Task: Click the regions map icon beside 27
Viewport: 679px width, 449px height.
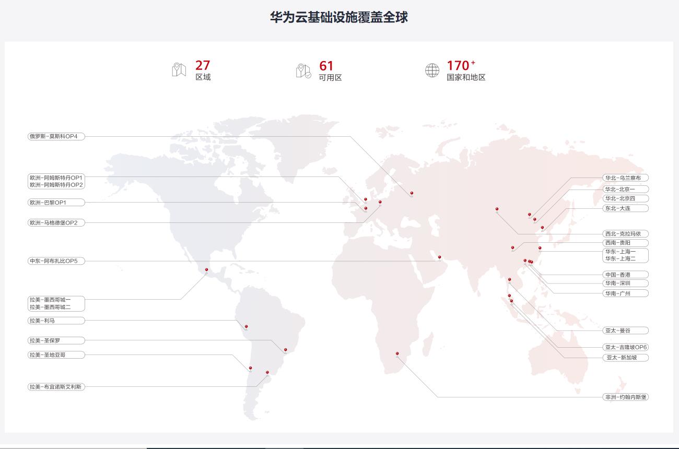Action: [x=179, y=70]
